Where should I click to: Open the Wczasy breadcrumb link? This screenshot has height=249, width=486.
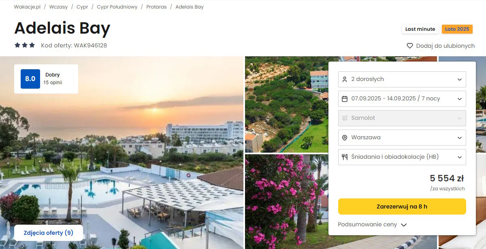pos(59,7)
